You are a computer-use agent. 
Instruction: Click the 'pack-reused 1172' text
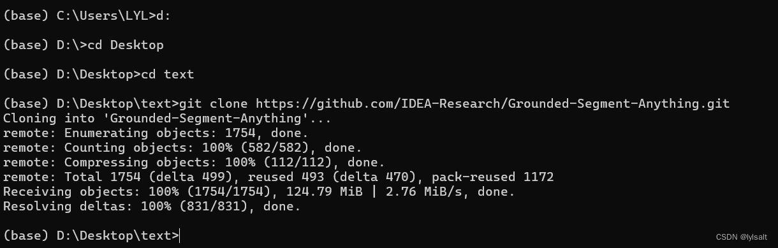[x=493, y=177]
